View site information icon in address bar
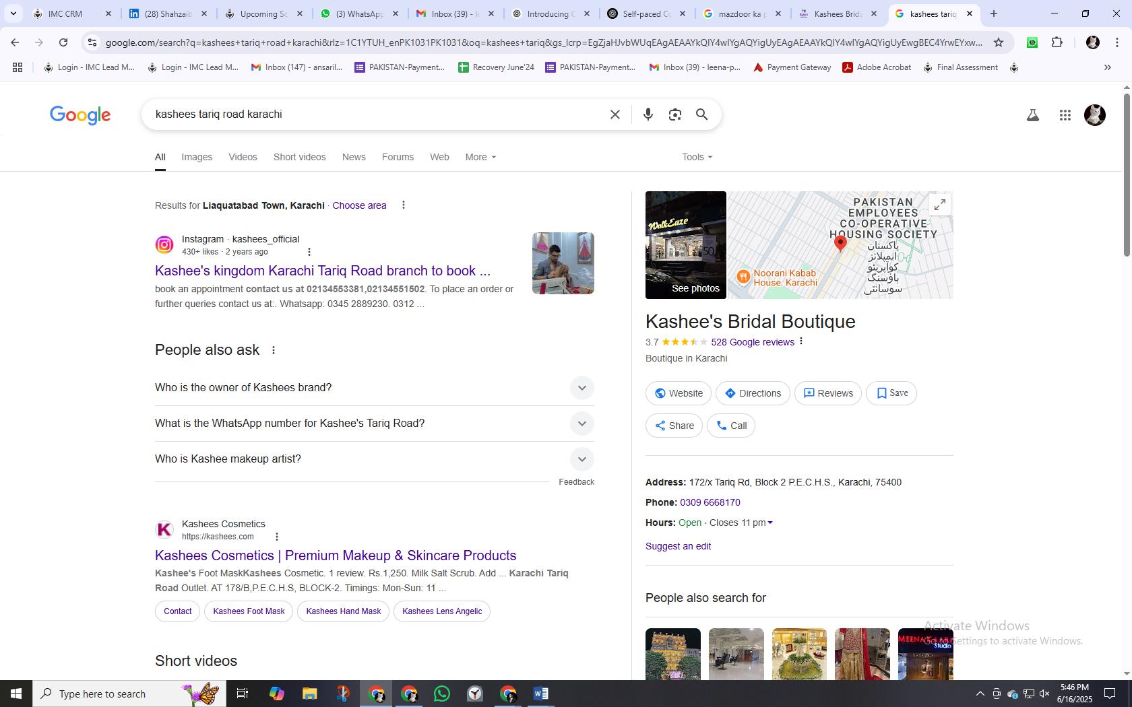 [92, 42]
